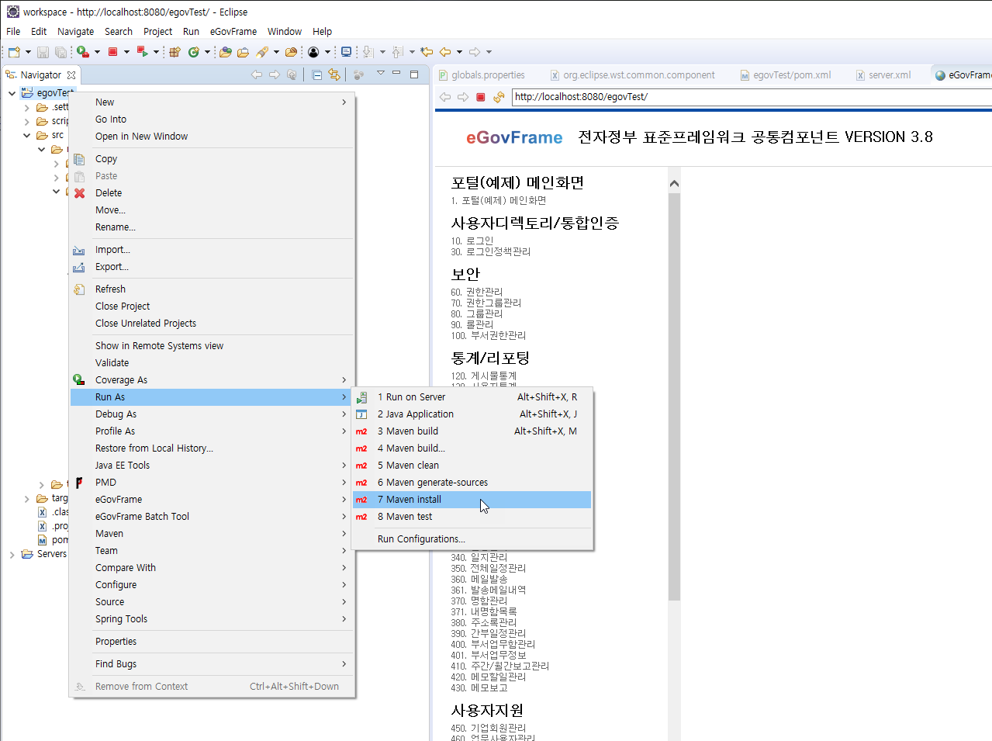Viewport: 992px width, 741px height.
Task: Click the Last Edit Location toolbar icon
Action: pos(427,52)
